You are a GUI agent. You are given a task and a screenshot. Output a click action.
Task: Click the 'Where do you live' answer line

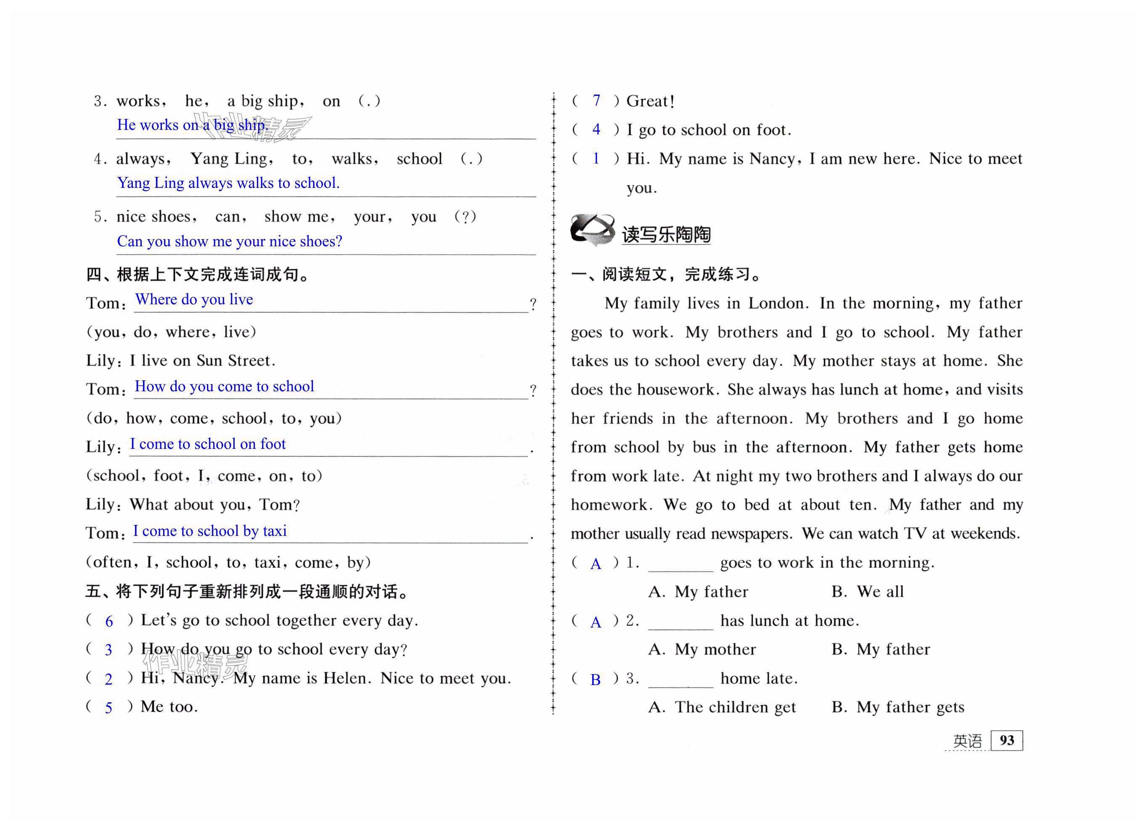[x=194, y=299]
